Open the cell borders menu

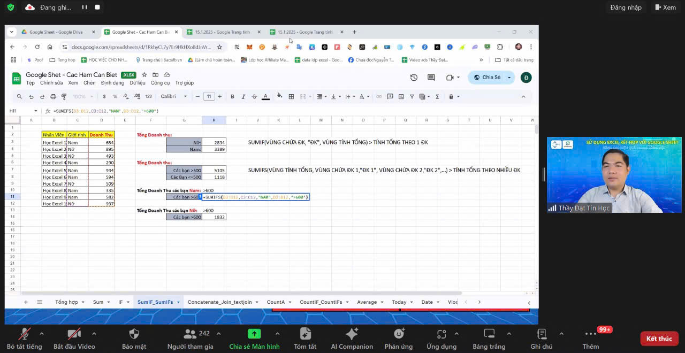pos(291,97)
